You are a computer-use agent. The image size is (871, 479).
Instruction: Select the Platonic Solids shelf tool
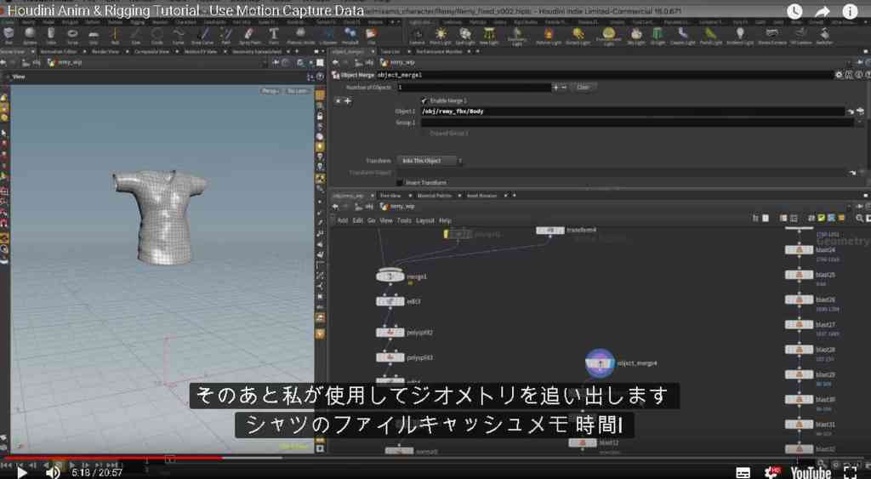tap(300, 35)
